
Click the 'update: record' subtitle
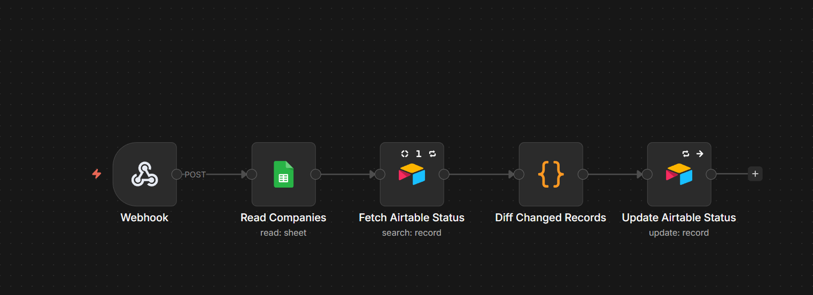pyautogui.click(x=679, y=233)
